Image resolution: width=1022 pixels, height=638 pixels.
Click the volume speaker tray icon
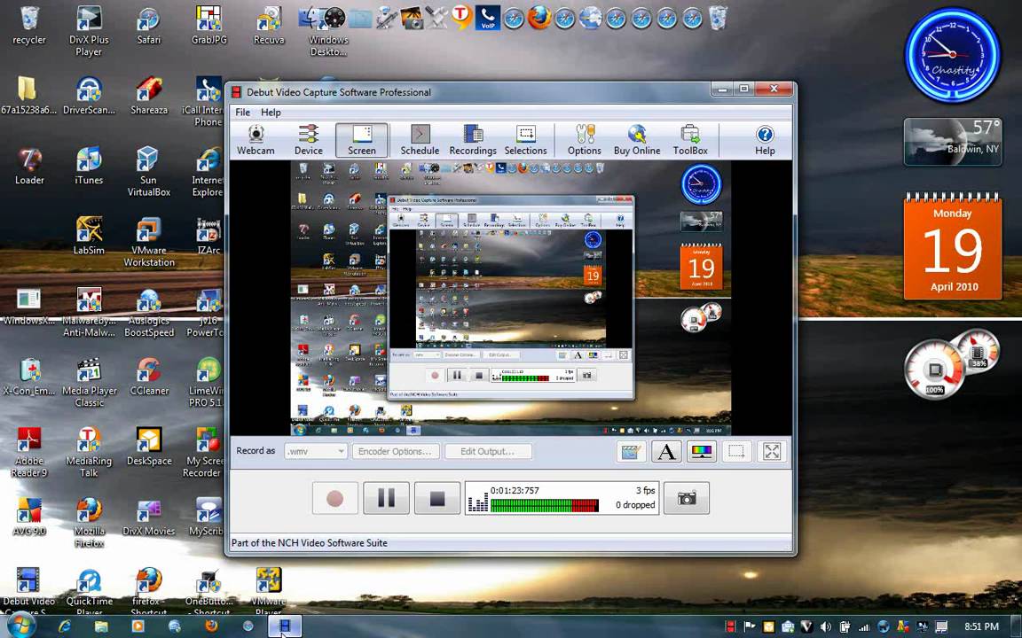(826, 626)
